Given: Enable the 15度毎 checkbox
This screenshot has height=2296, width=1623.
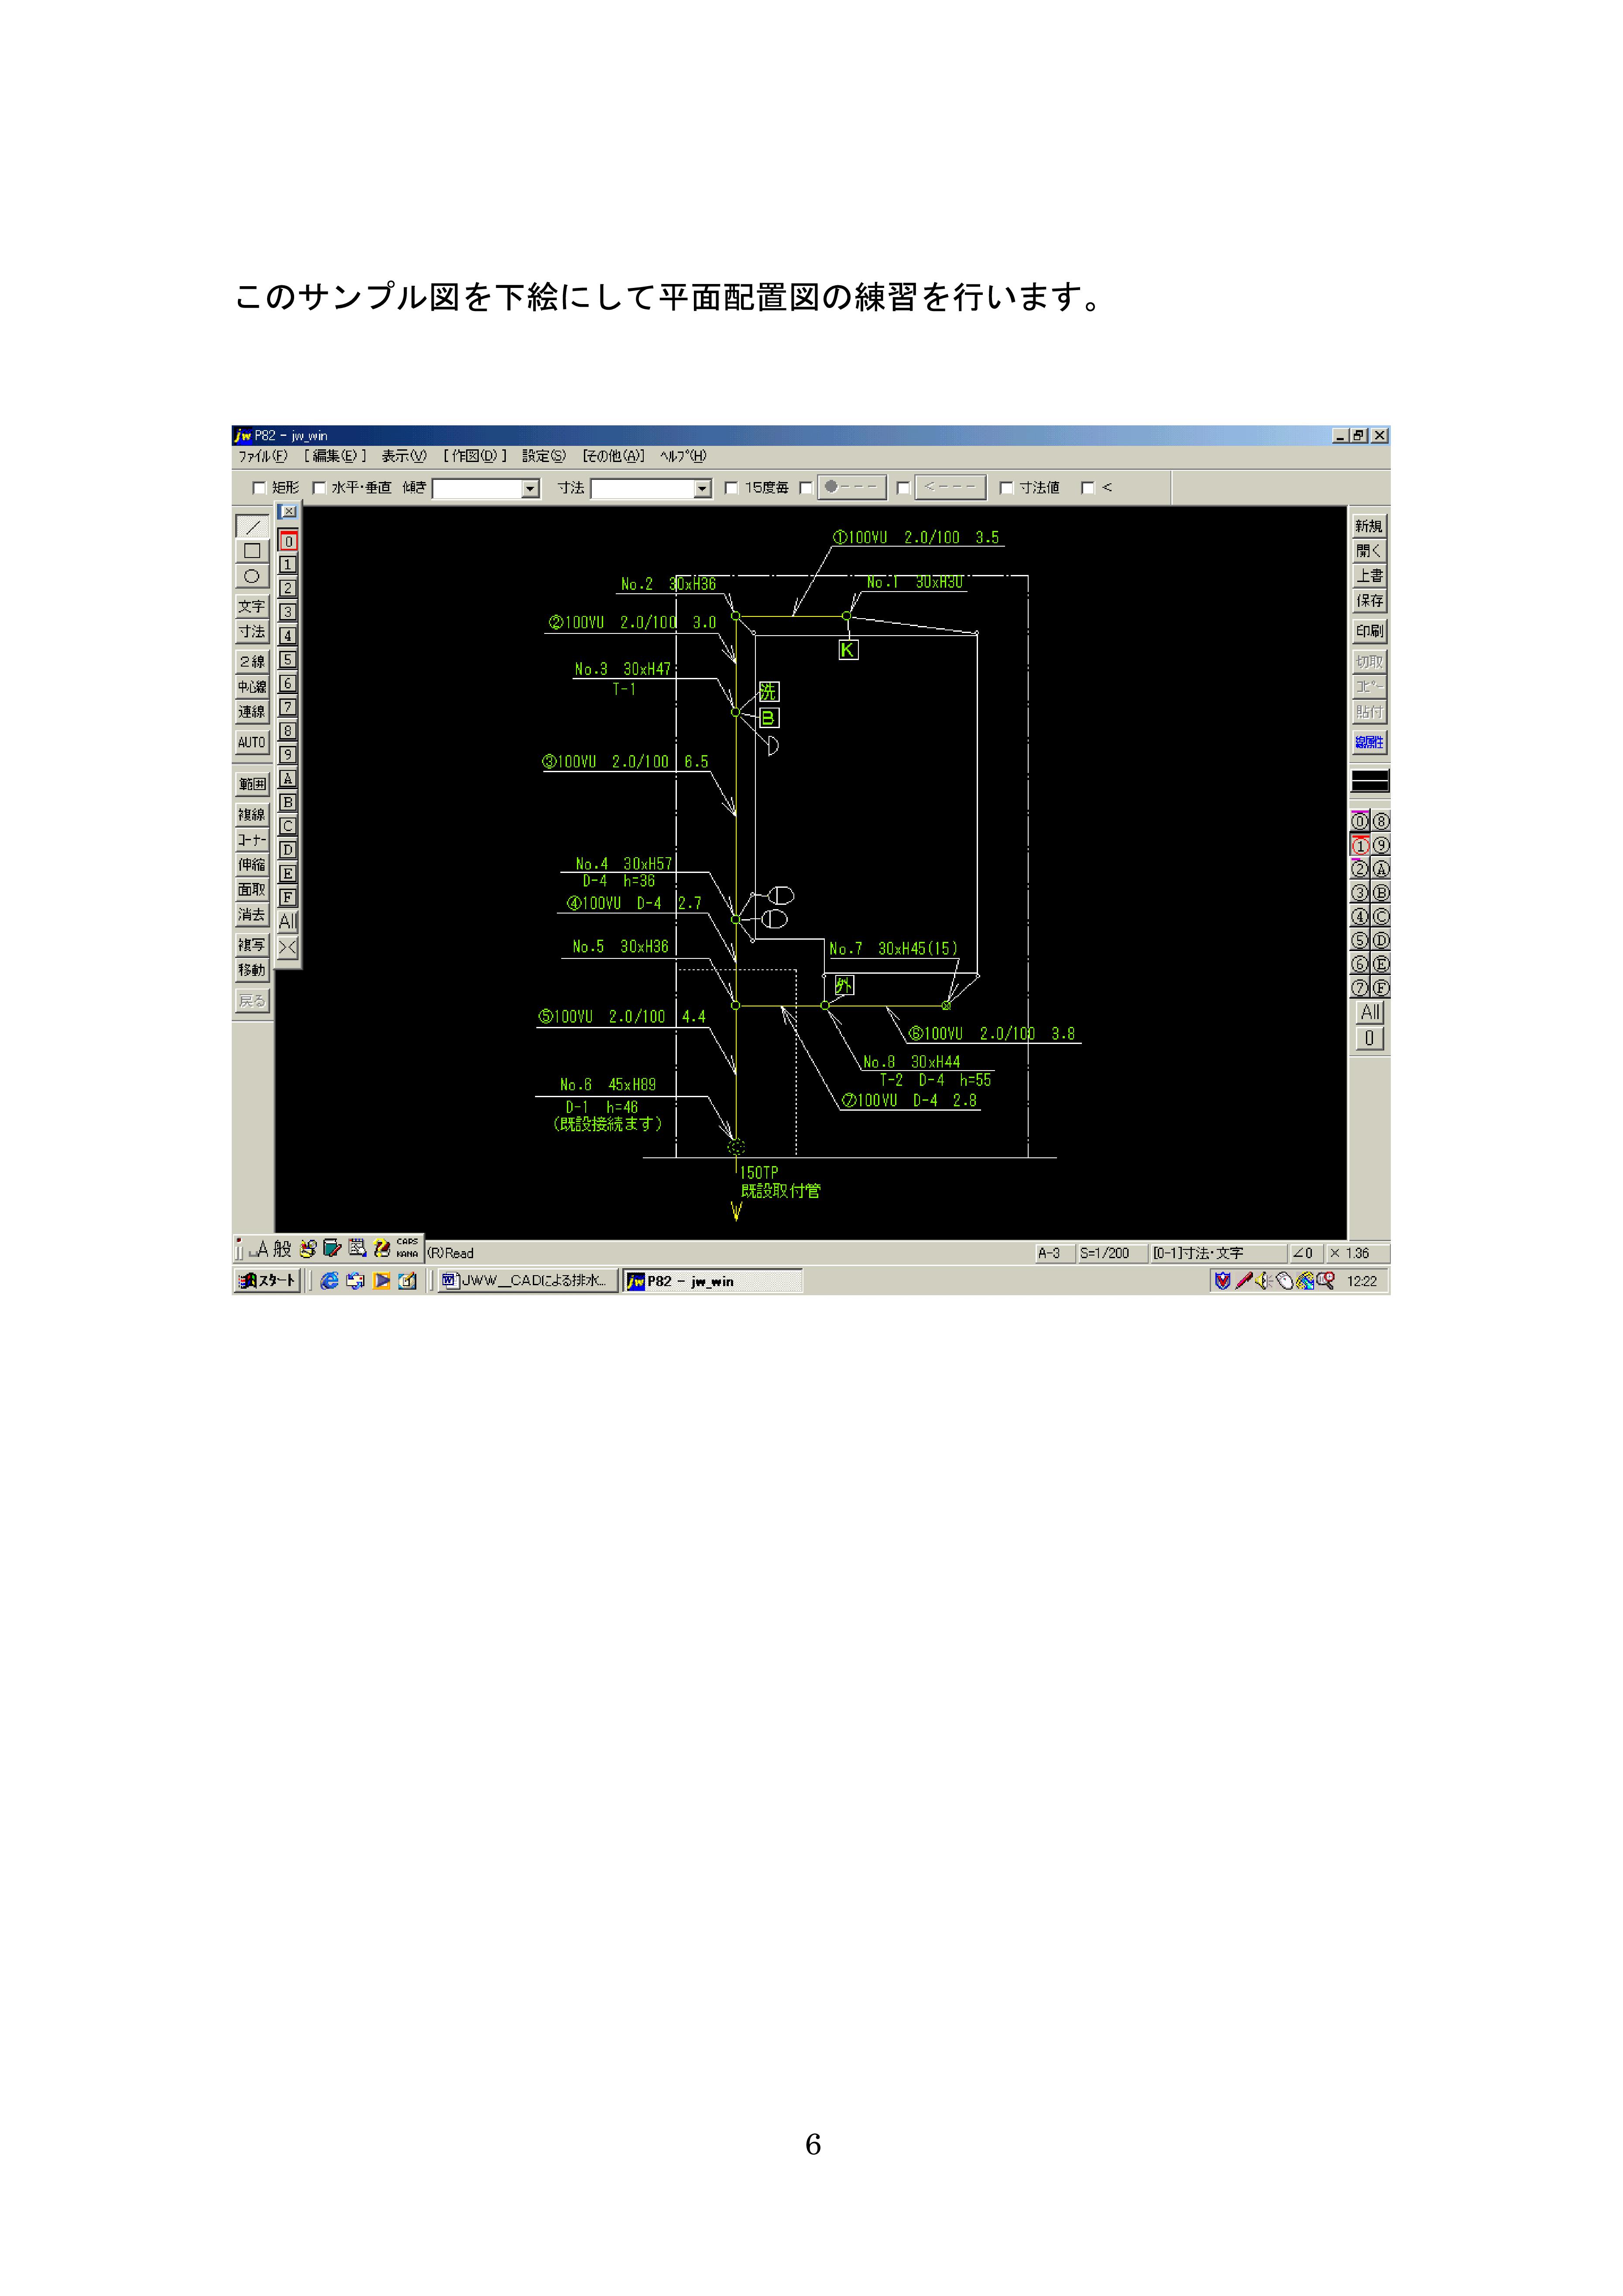Looking at the screenshot, I should [x=731, y=488].
